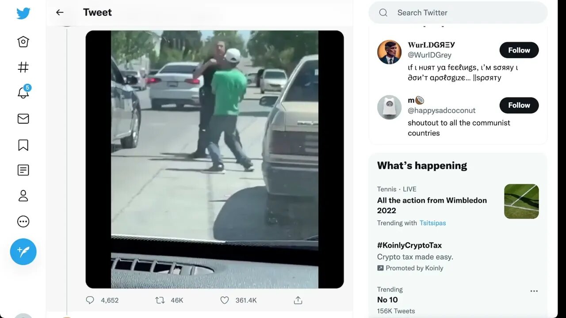Like the tweet with 361.4K likes
This screenshot has width=566, height=318.
tap(225, 300)
